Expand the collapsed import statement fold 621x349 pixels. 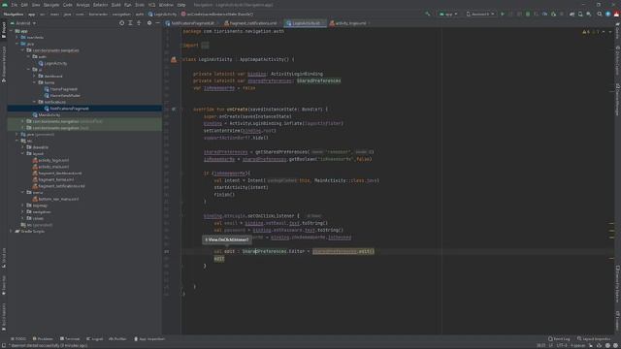(205, 46)
